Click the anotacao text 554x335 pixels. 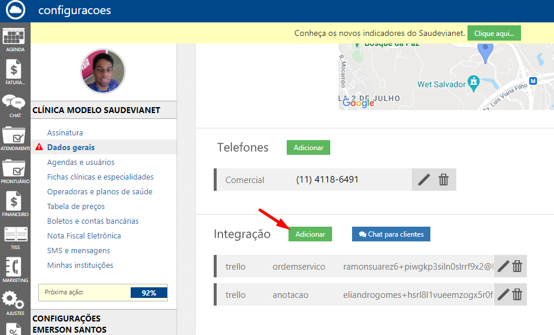(x=290, y=295)
